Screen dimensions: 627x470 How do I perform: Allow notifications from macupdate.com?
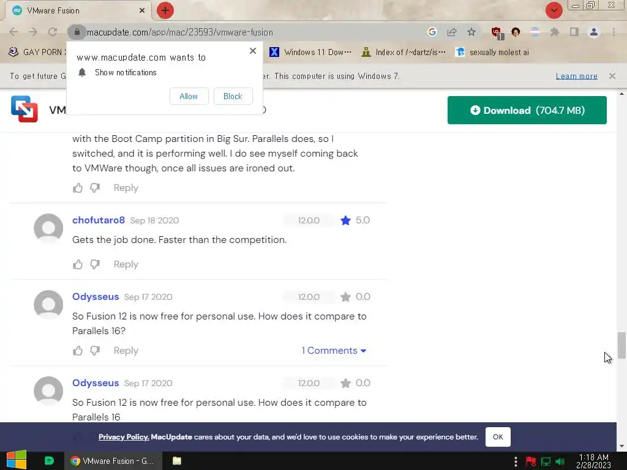point(189,96)
